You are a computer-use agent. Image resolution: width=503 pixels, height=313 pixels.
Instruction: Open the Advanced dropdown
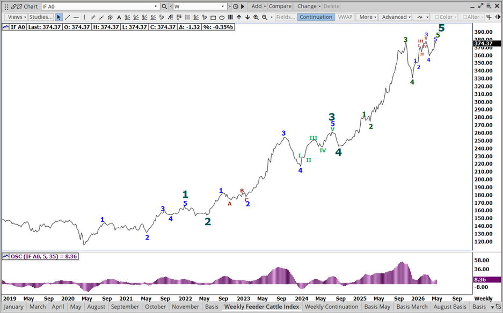click(396, 17)
